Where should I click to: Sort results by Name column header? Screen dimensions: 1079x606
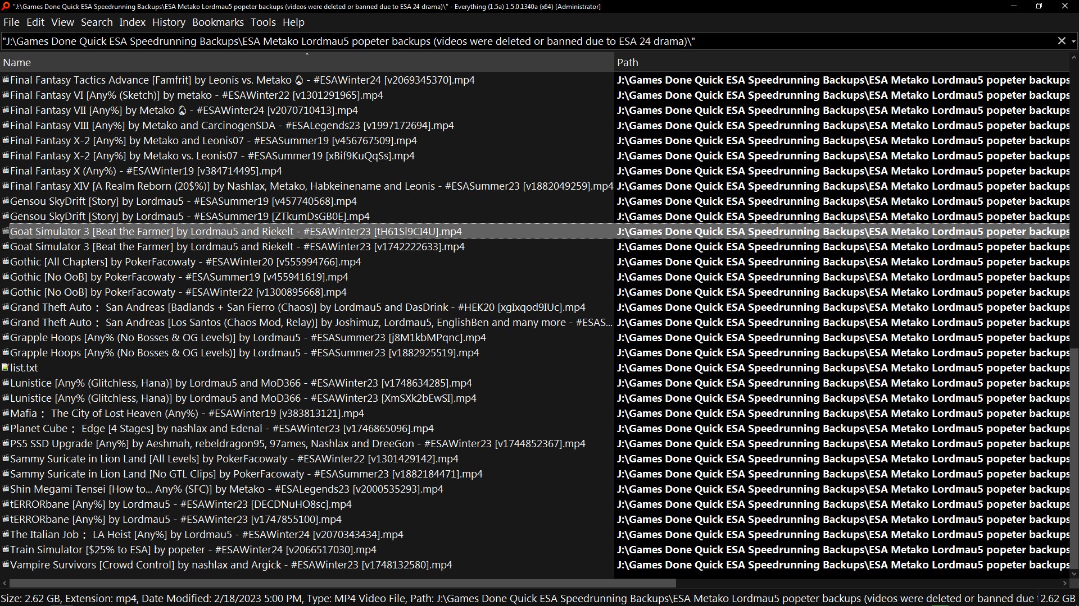coord(307,63)
